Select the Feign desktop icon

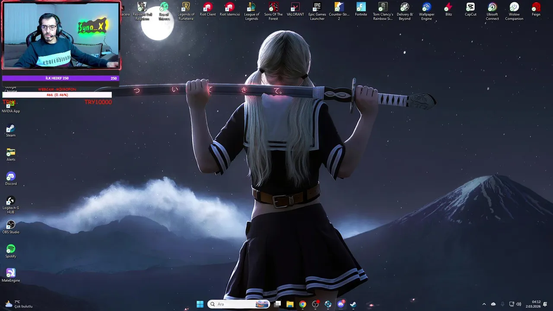tap(536, 10)
